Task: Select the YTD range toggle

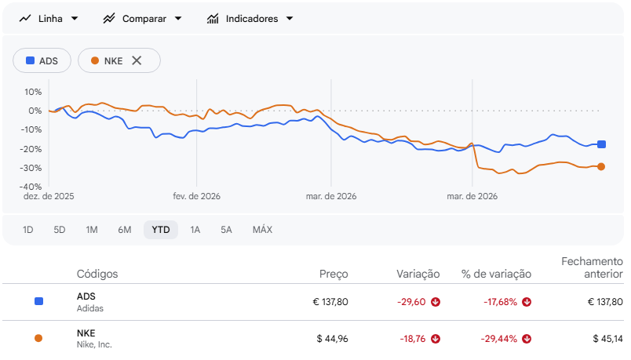Action: [161, 230]
